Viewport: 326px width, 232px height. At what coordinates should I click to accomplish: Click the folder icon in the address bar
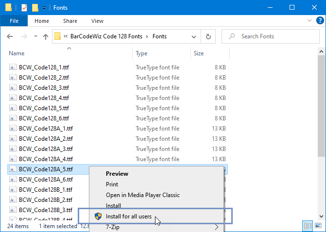[x=58, y=36]
